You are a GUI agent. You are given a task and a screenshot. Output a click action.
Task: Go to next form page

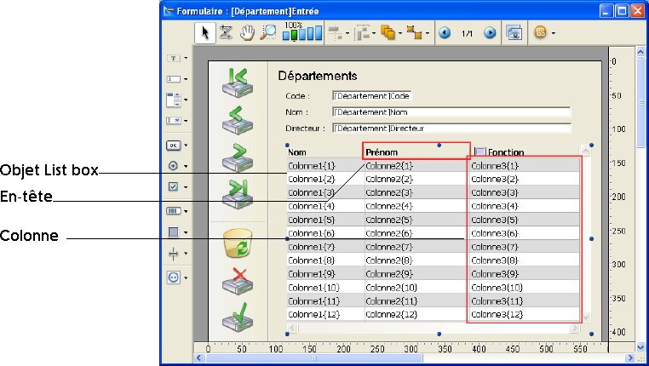click(490, 33)
